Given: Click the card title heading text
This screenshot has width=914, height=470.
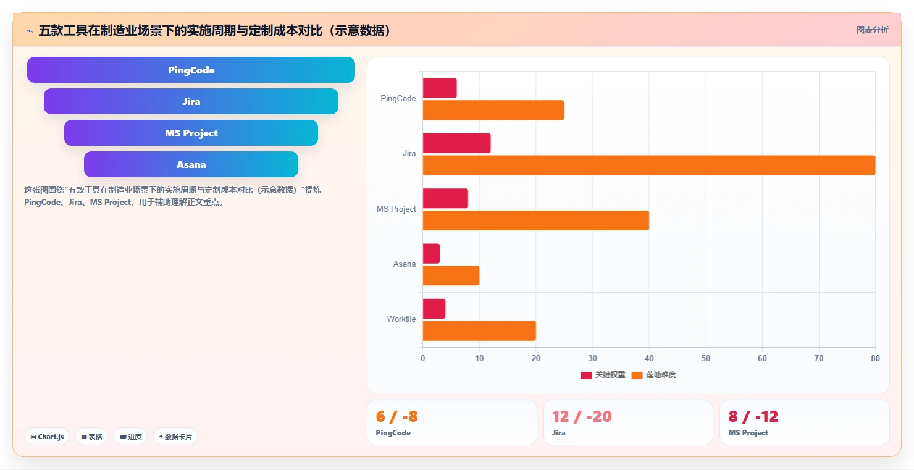Looking at the screenshot, I should [215, 30].
